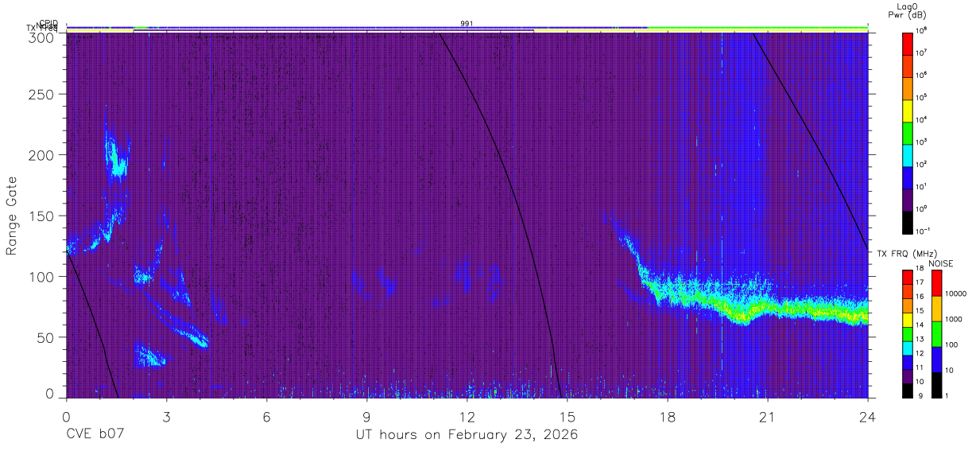Click the '6' tick on the UT hours axis
976x451 pixels.
(x=266, y=416)
